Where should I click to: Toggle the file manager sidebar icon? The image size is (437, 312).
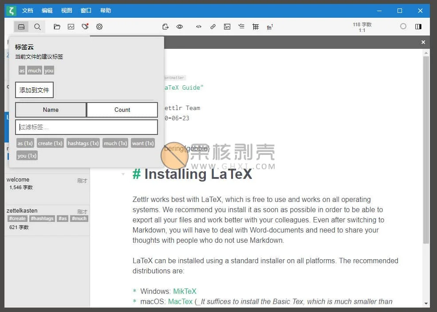pyautogui.click(x=21, y=27)
